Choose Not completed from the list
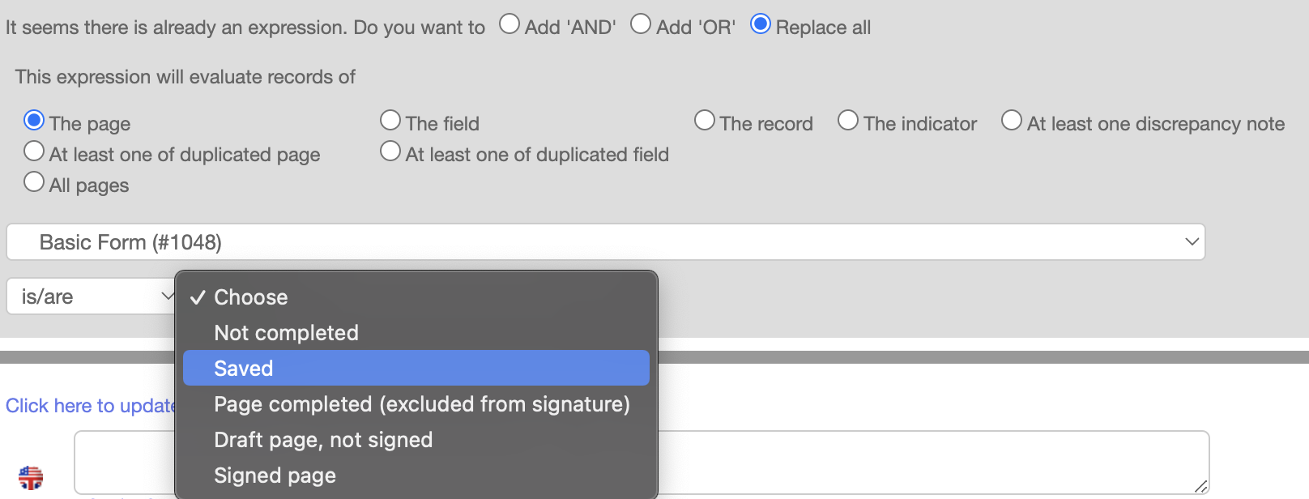This screenshot has width=1309, height=499. coord(286,333)
